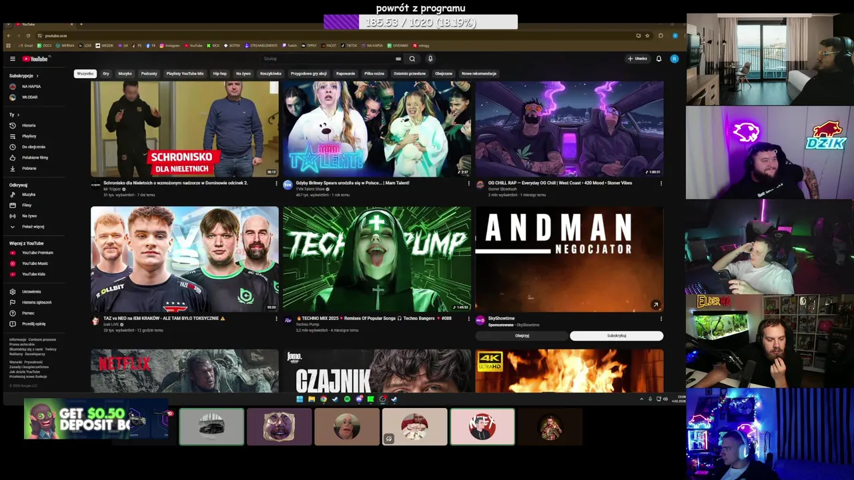Image resolution: width=854 pixels, height=480 pixels.
Task: Open the Techno Pump mix thumbnail
Action: coord(377,259)
